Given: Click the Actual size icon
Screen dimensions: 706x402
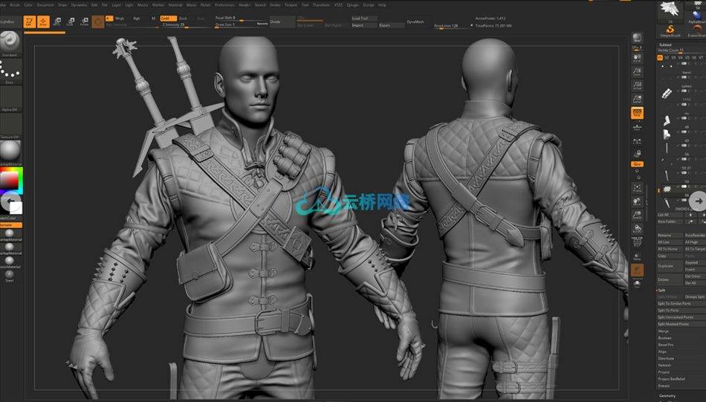Looking at the screenshot, I should [x=637, y=85].
